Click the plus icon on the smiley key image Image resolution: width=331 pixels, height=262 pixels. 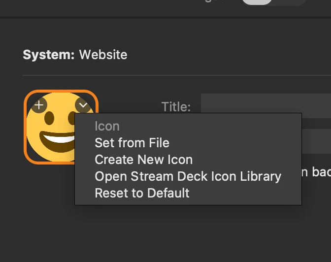(39, 104)
